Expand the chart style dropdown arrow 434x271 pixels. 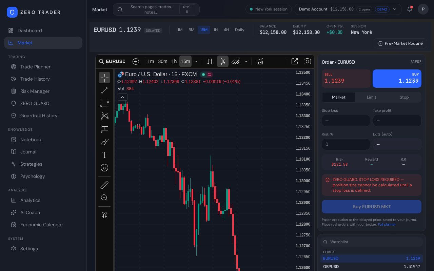coord(246,61)
